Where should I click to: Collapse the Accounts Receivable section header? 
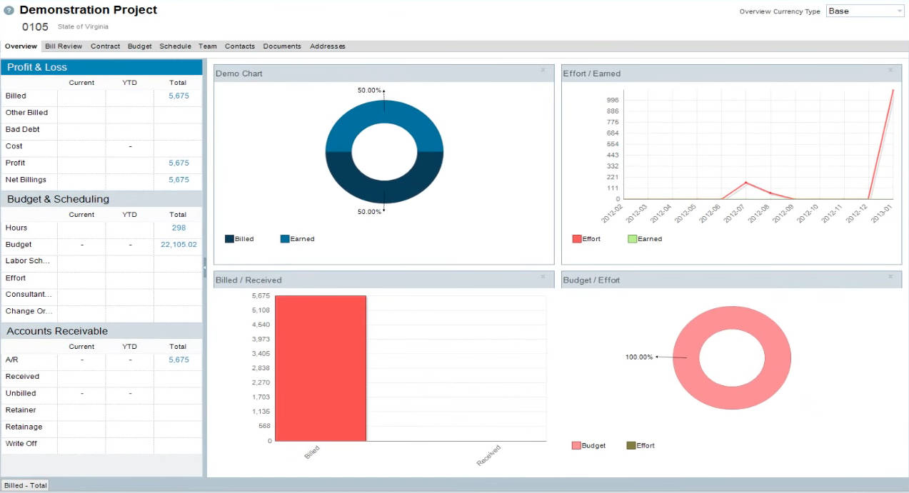[x=101, y=331]
